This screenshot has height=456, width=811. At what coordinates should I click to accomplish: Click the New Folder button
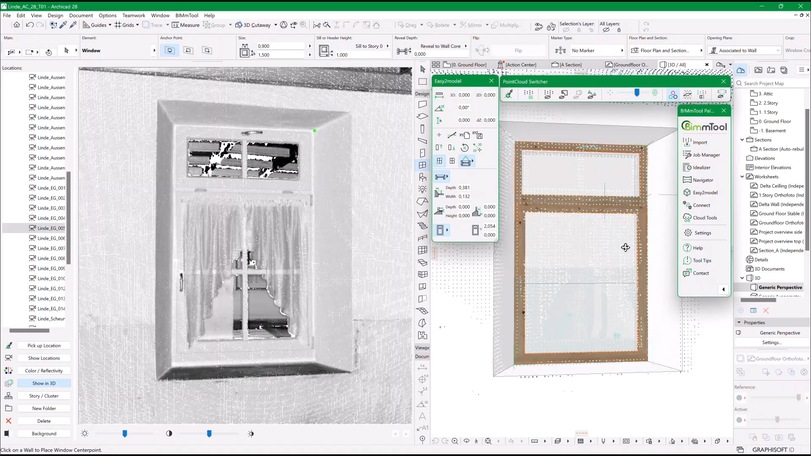(44, 408)
